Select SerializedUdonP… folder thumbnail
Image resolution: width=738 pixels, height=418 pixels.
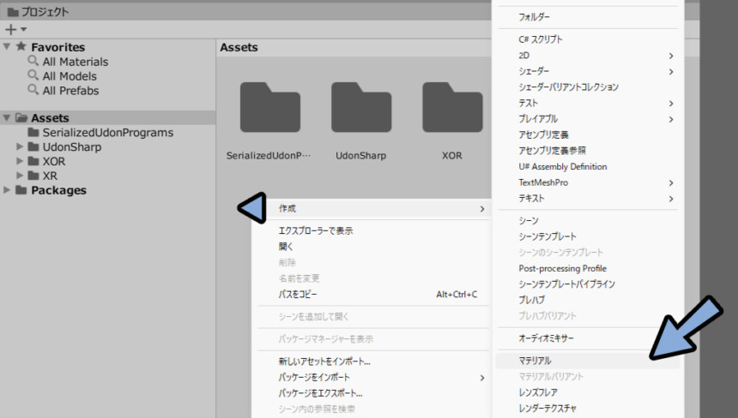pyautogui.click(x=269, y=108)
